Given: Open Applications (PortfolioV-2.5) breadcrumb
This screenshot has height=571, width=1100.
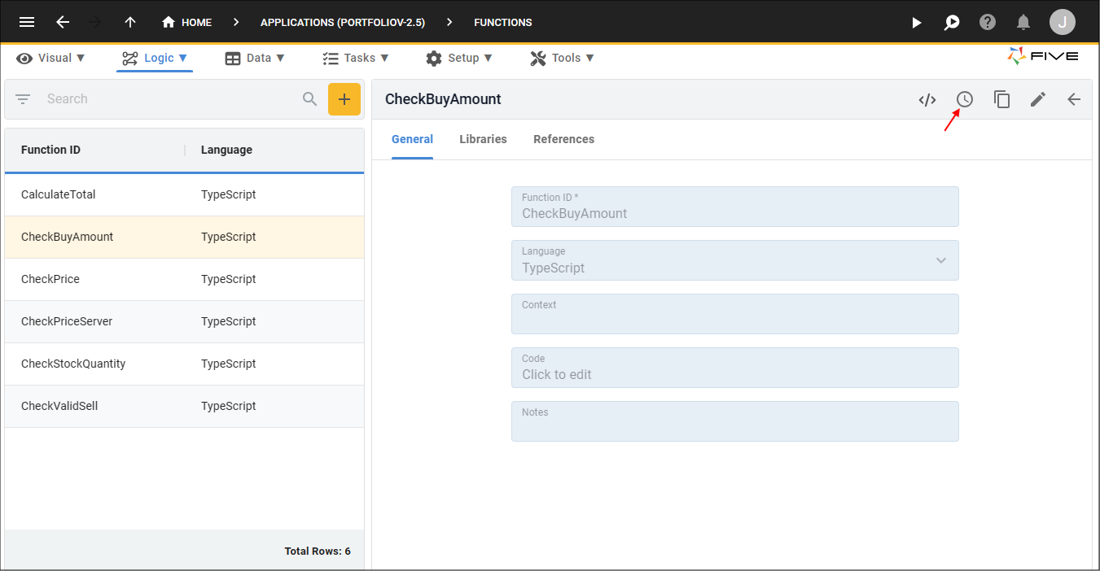Looking at the screenshot, I should (343, 22).
